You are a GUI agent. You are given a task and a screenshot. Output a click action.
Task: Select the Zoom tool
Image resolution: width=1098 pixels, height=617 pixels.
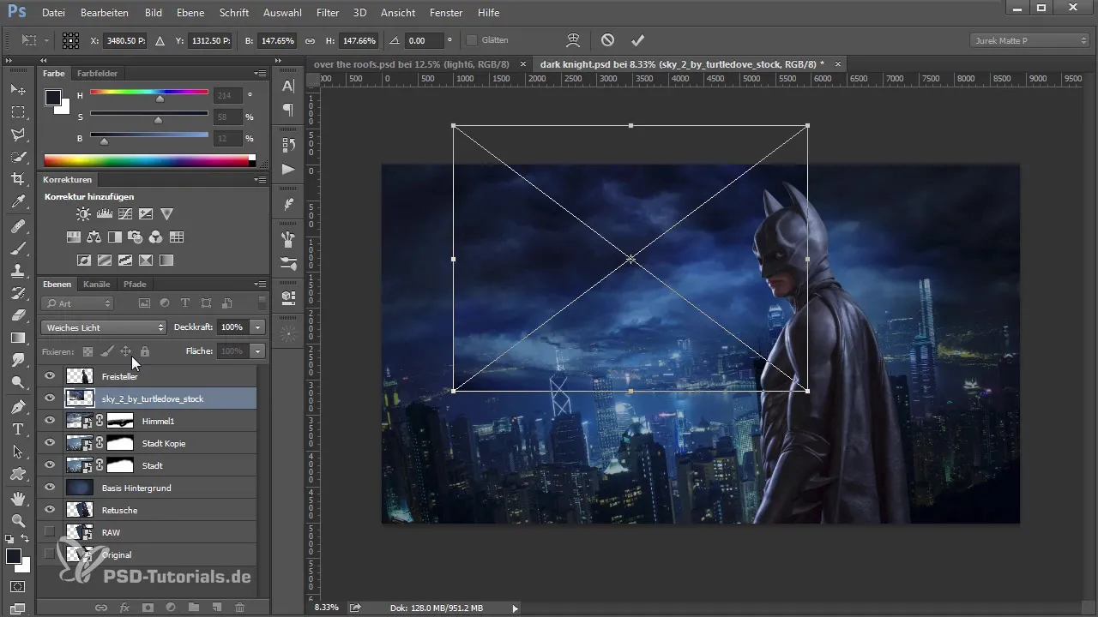[17, 520]
